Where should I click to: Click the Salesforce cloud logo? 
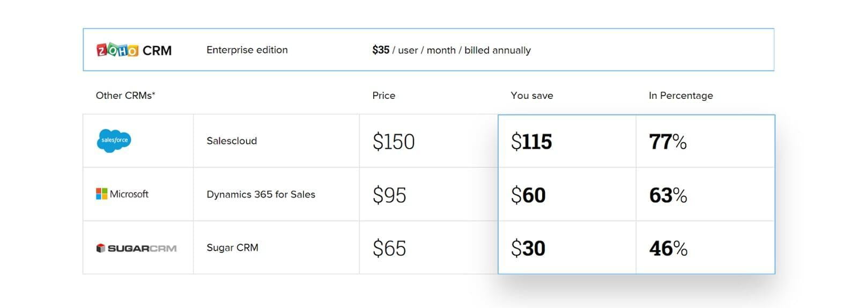point(114,141)
